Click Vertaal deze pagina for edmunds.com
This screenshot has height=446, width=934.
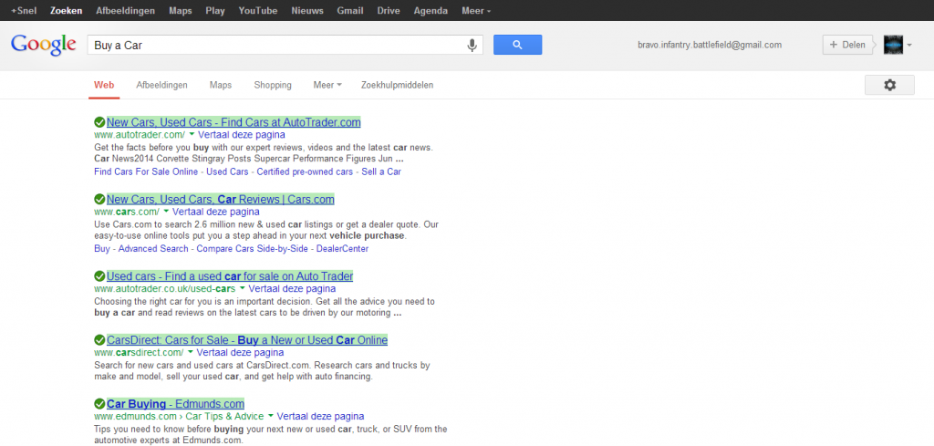tap(320, 416)
